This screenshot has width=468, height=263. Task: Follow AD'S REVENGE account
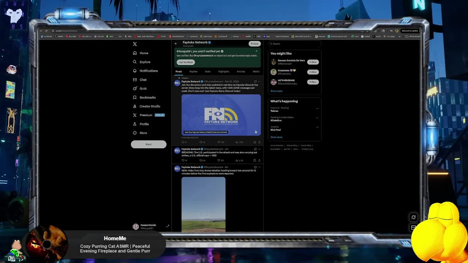(x=313, y=82)
